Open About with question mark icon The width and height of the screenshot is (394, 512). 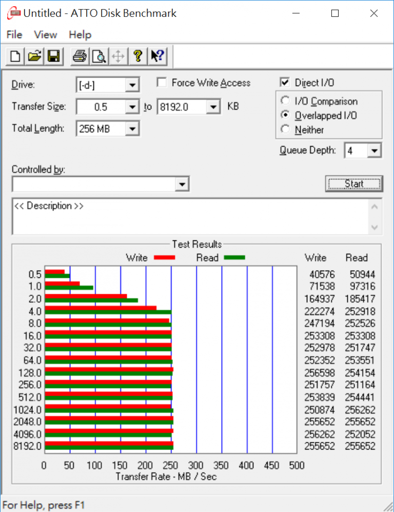(138, 56)
